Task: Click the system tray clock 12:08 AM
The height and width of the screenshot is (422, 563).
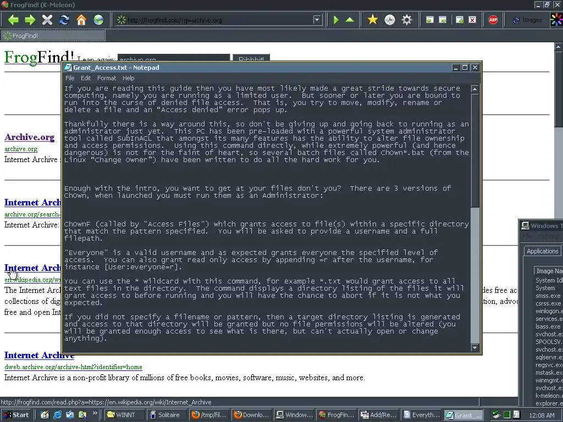Action: pyautogui.click(x=542, y=415)
